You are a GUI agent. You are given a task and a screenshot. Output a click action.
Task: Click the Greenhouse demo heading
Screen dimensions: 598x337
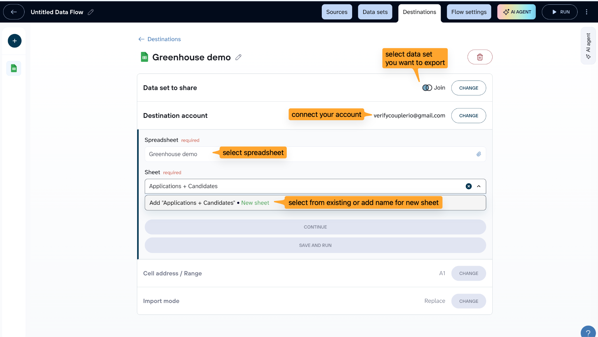[192, 57]
